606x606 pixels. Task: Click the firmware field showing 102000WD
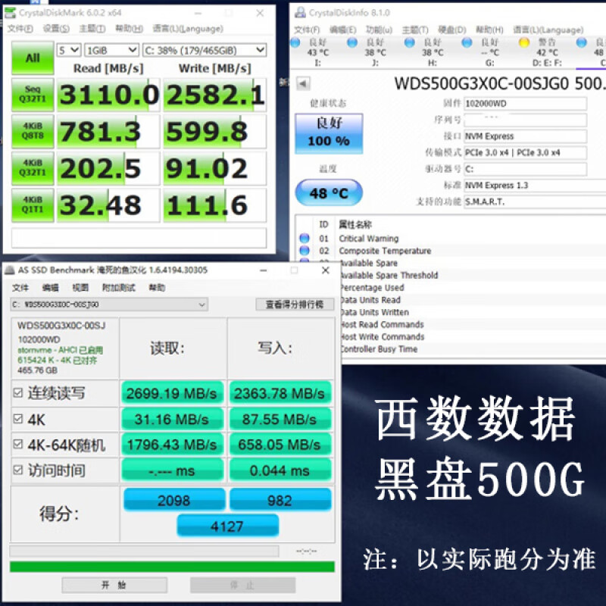tap(525, 104)
